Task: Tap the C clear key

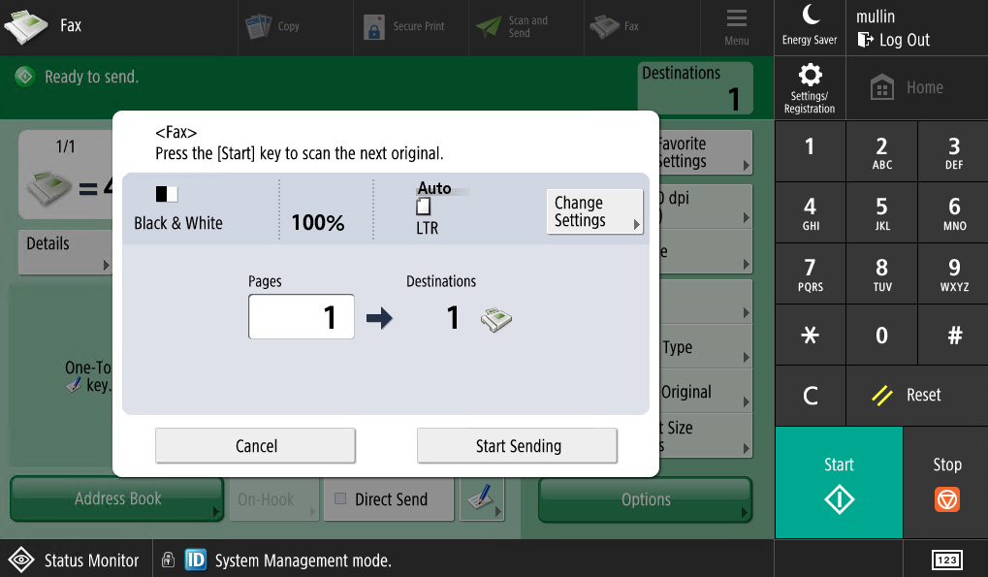Action: (x=810, y=396)
